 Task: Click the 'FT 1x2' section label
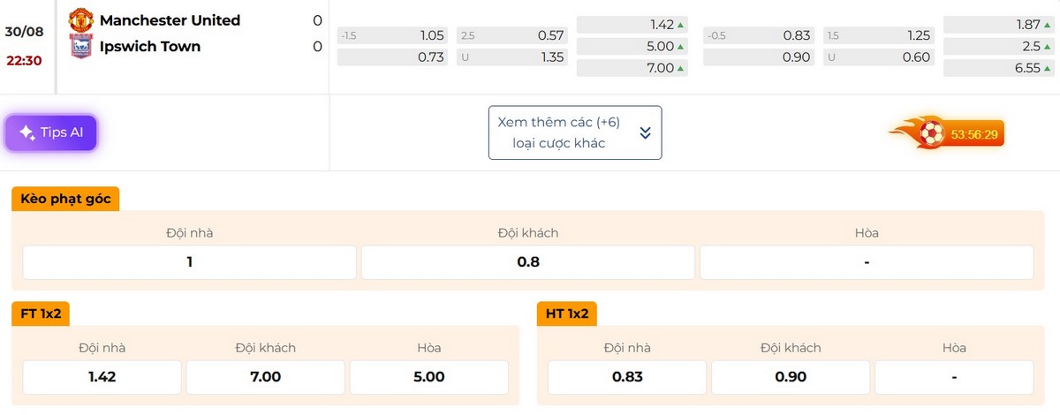click(x=42, y=313)
